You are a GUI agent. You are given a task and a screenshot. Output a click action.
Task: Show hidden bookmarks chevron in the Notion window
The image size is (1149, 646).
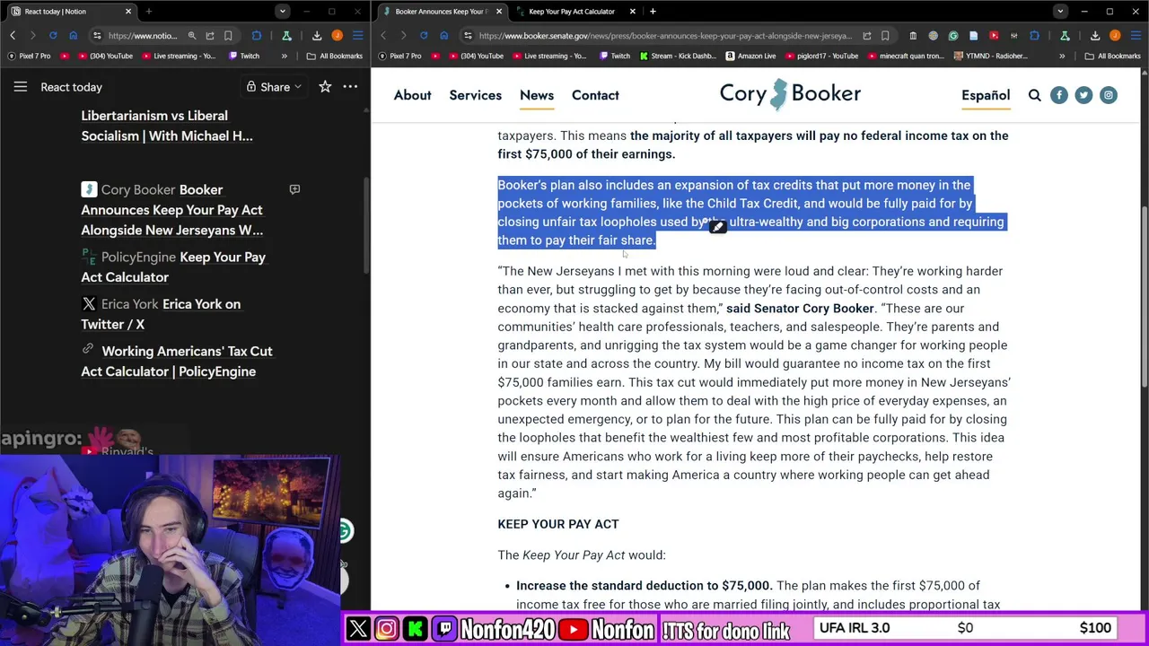(x=284, y=56)
